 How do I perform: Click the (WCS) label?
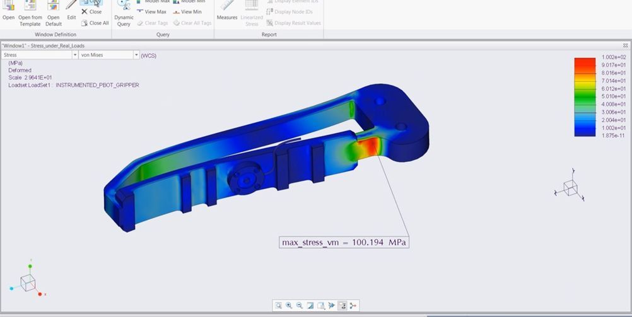[148, 55]
